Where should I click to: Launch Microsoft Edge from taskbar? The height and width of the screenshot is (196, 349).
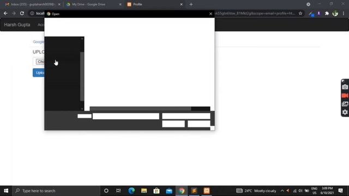[x=131, y=191]
